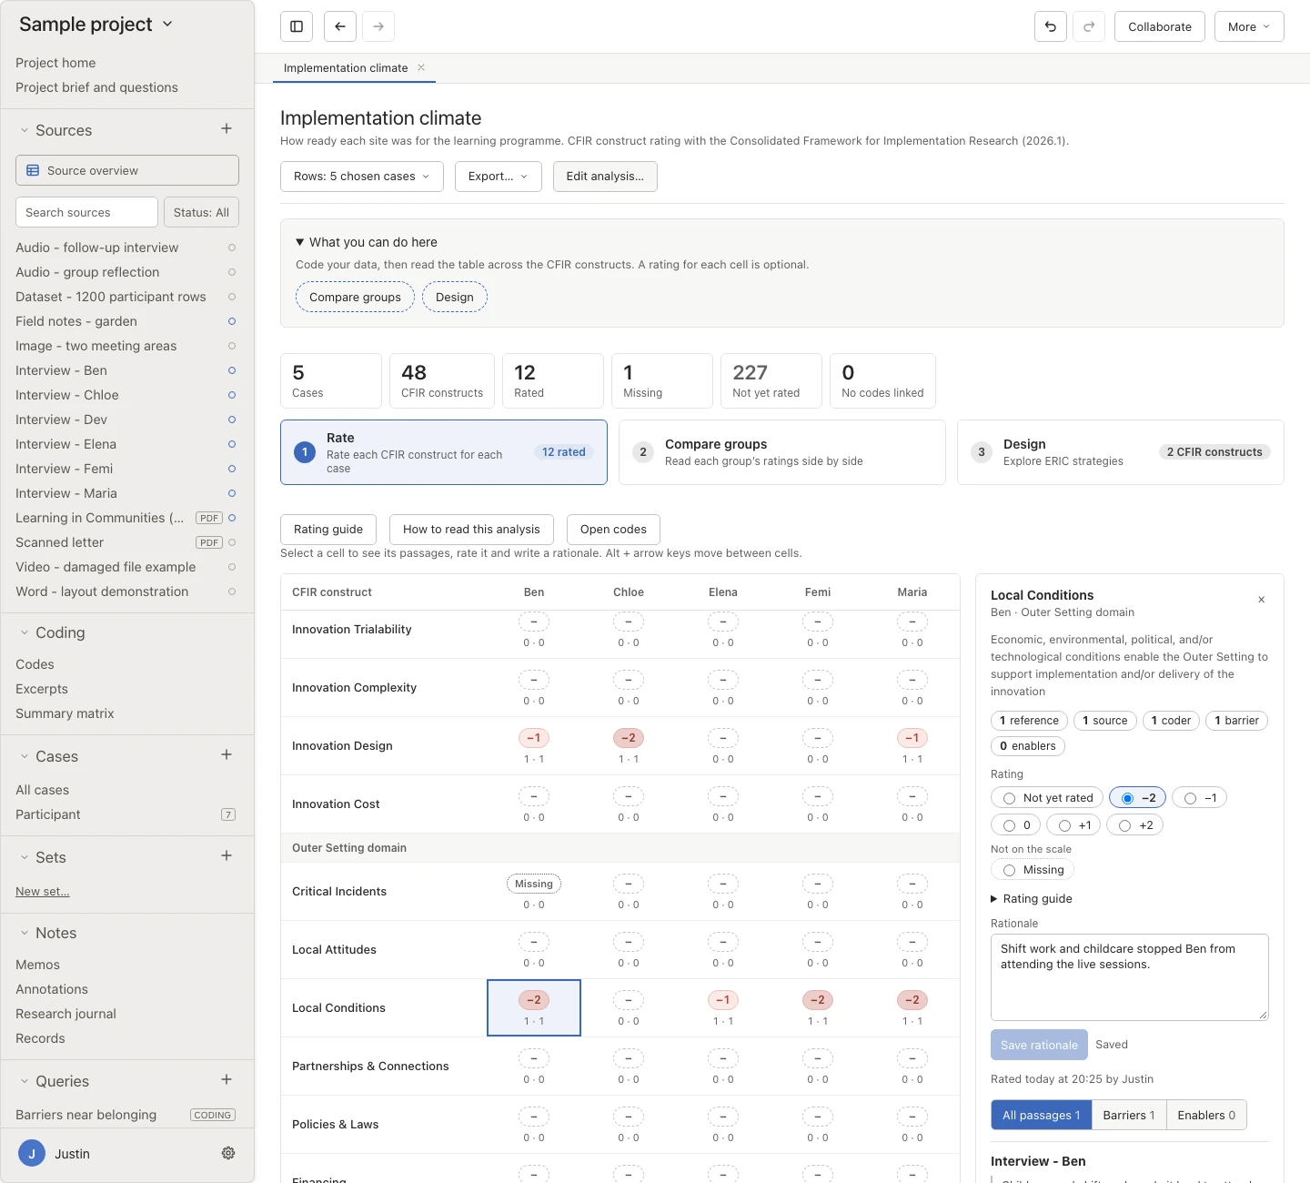The image size is (1310, 1183).
Task: Toggle the sidebar panel icon
Action: pyautogui.click(x=297, y=26)
